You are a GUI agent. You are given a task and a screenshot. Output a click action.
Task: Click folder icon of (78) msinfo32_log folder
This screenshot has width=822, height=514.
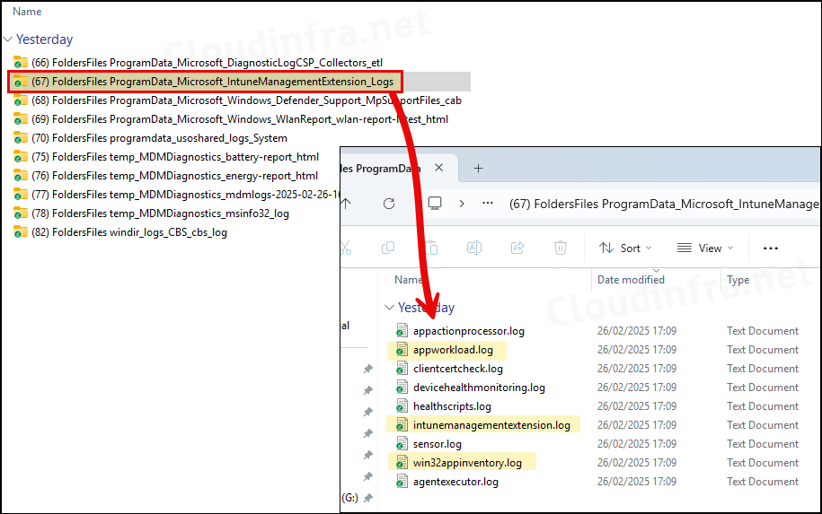(x=20, y=213)
